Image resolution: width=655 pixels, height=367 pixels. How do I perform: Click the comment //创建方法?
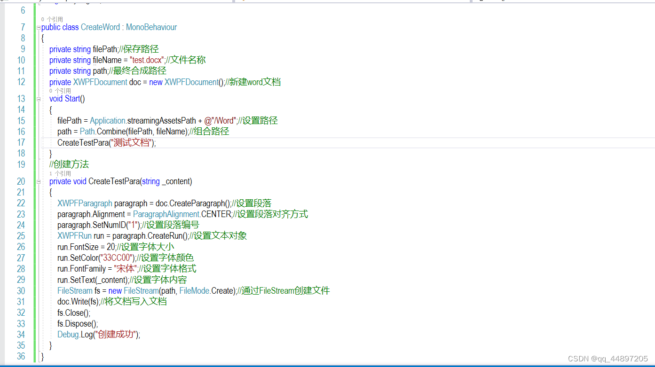coord(69,164)
